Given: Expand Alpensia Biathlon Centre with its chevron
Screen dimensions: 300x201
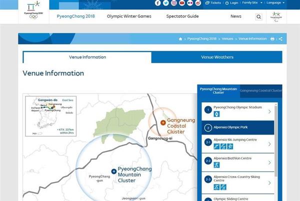Looking at the screenshot, I should (269, 162).
